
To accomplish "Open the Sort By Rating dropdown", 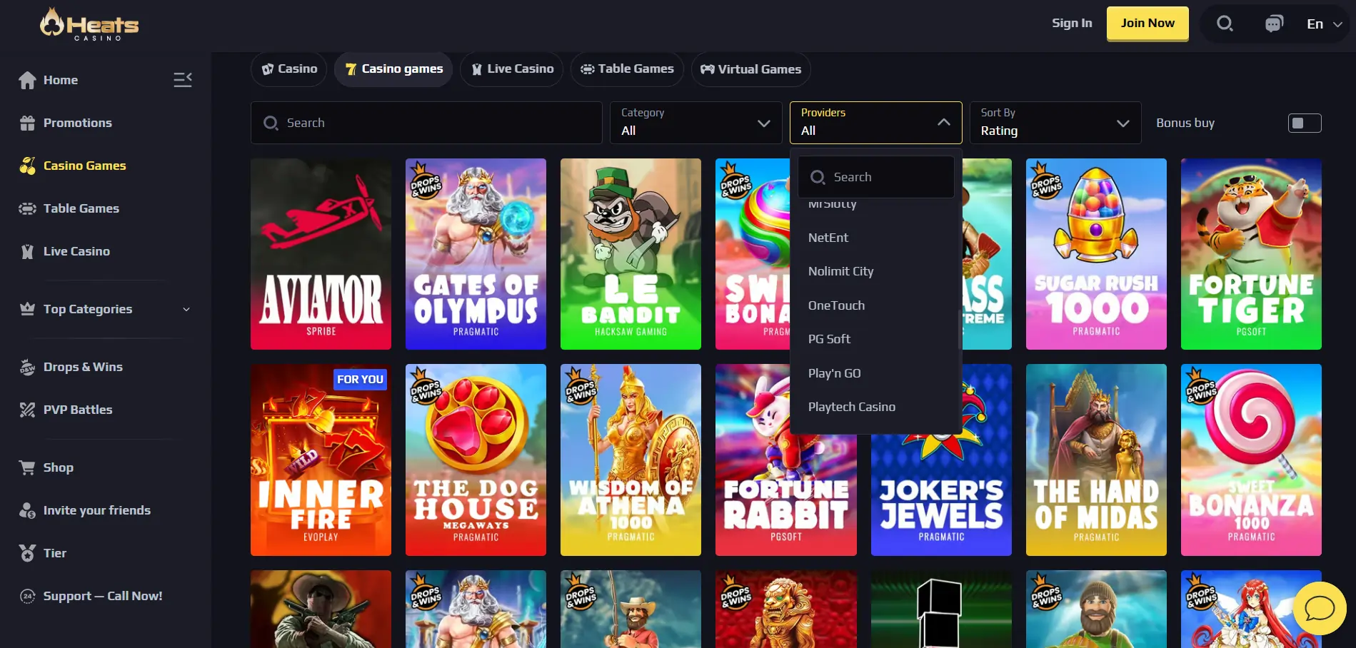I will (1054, 123).
